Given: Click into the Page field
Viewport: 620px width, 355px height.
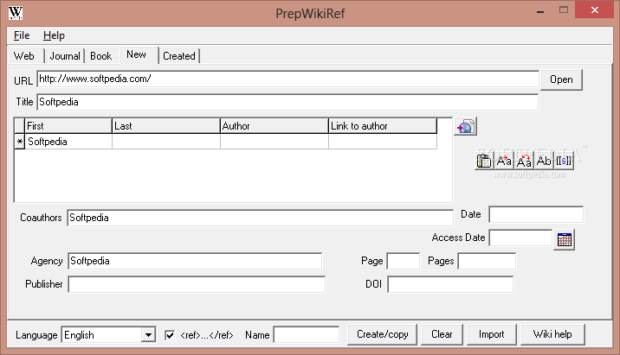Looking at the screenshot, I should (x=404, y=261).
